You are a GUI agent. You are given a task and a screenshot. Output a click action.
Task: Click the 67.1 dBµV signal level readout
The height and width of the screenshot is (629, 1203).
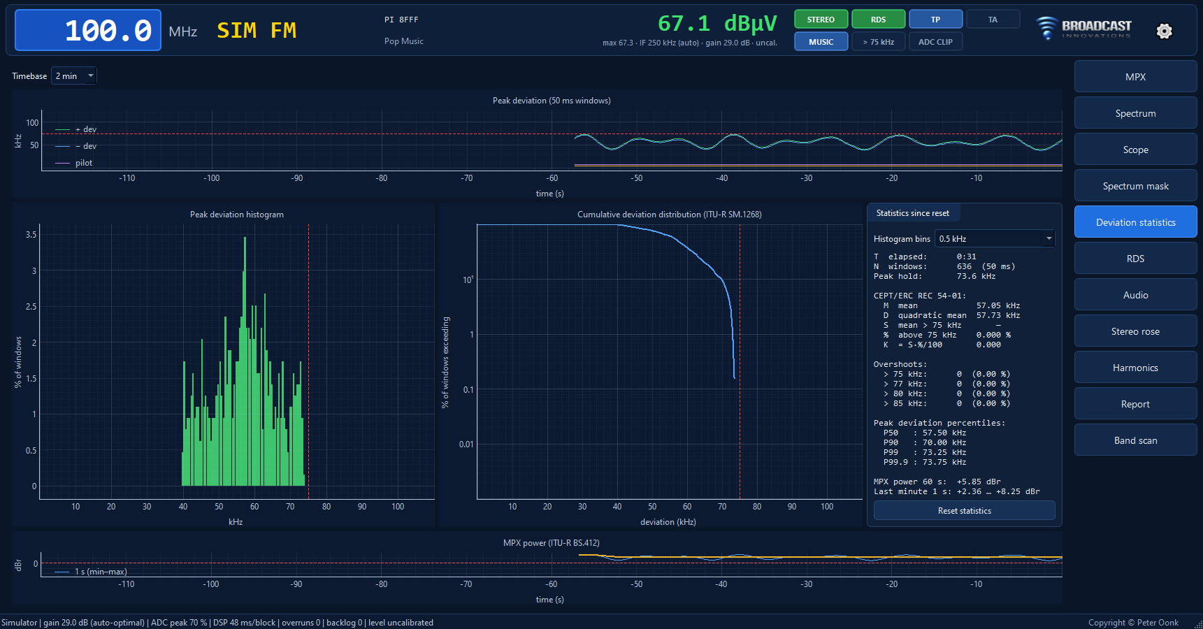pos(716,24)
